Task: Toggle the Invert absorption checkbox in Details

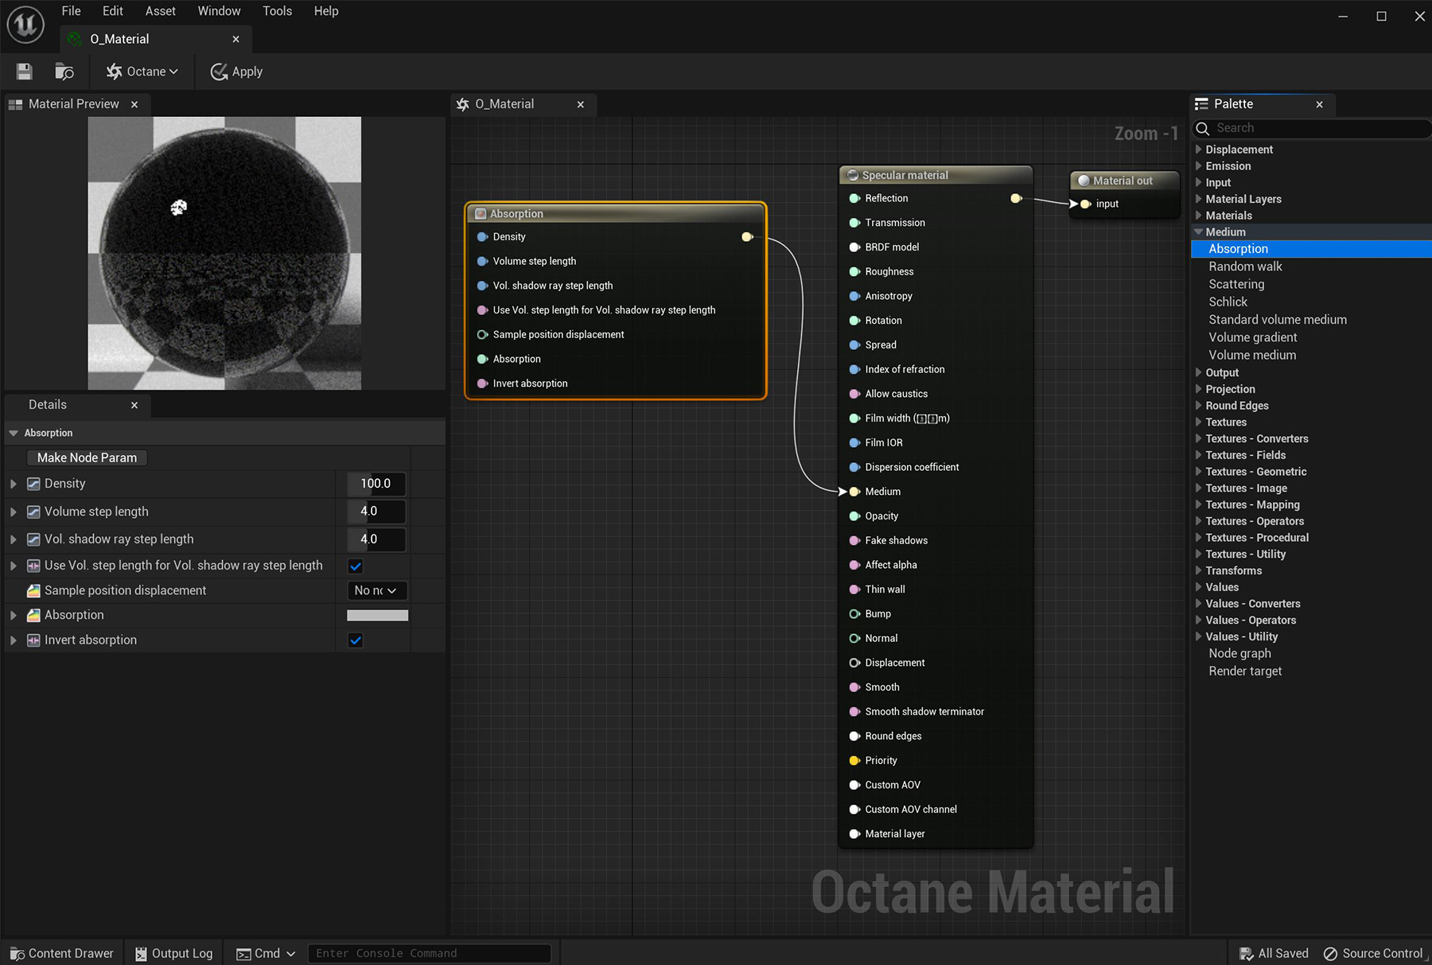Action: coord(356,640)
